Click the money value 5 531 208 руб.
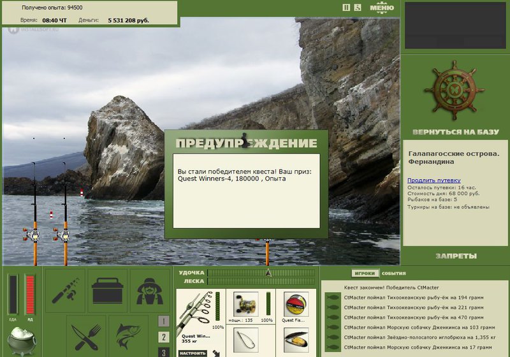The image size is (510, 357). point(129,20)
